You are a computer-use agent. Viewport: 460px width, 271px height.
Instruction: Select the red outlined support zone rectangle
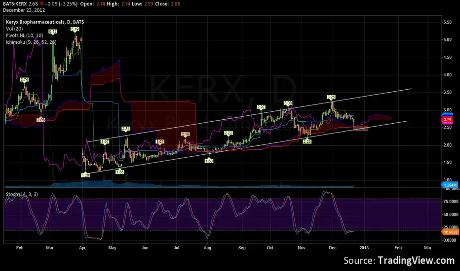[x=361, y=129]
